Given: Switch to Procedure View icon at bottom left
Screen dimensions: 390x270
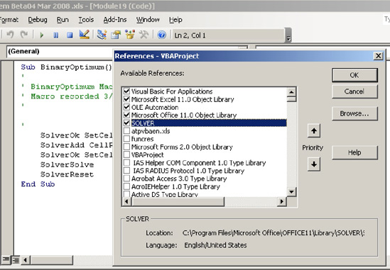Looking at the screenshot, I should tap(6, 260).
